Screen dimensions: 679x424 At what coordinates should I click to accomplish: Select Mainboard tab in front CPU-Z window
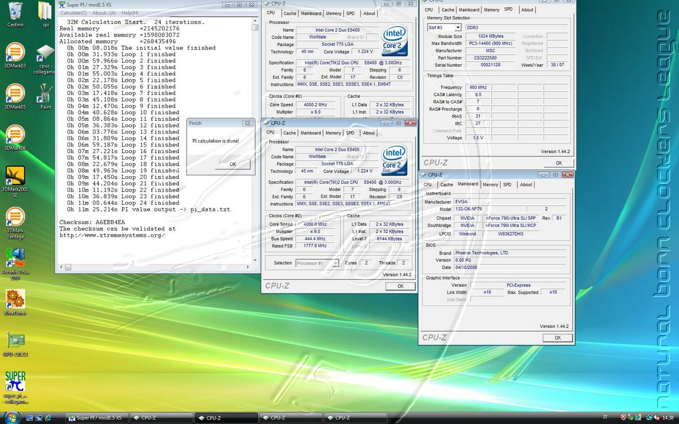pos(310,133)
